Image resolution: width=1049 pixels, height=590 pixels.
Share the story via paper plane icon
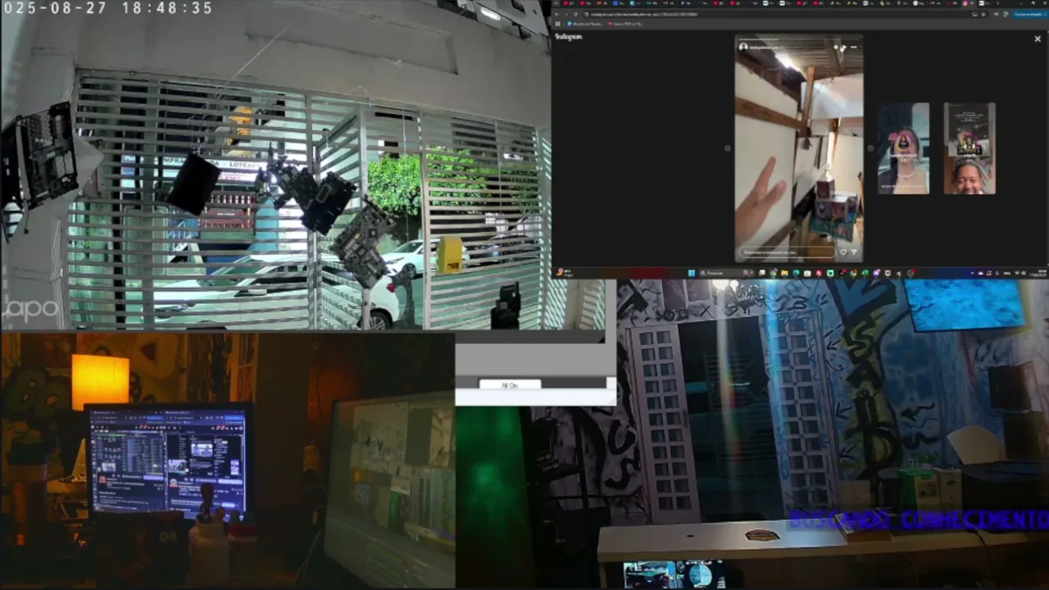854,252
